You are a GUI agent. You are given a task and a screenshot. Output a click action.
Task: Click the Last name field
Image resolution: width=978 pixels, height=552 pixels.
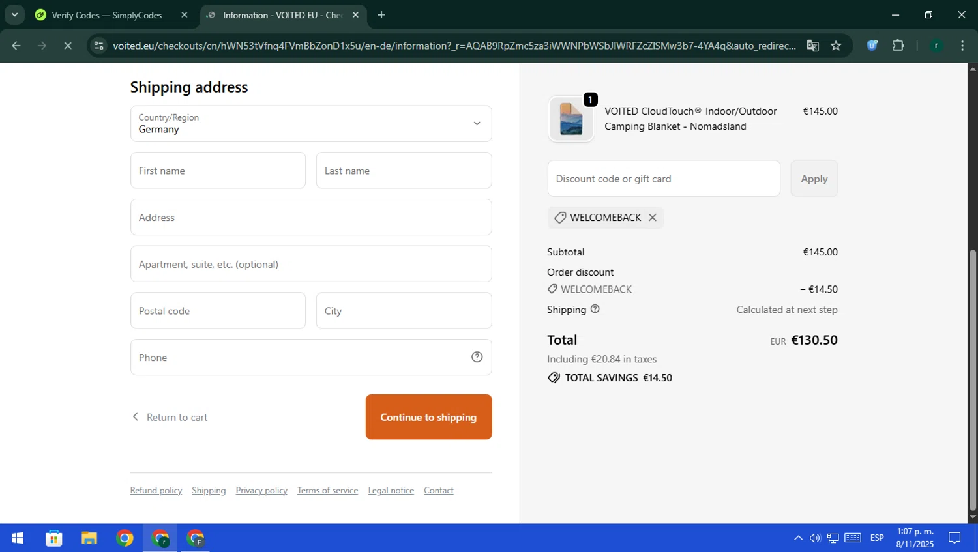tap(404, 171)
